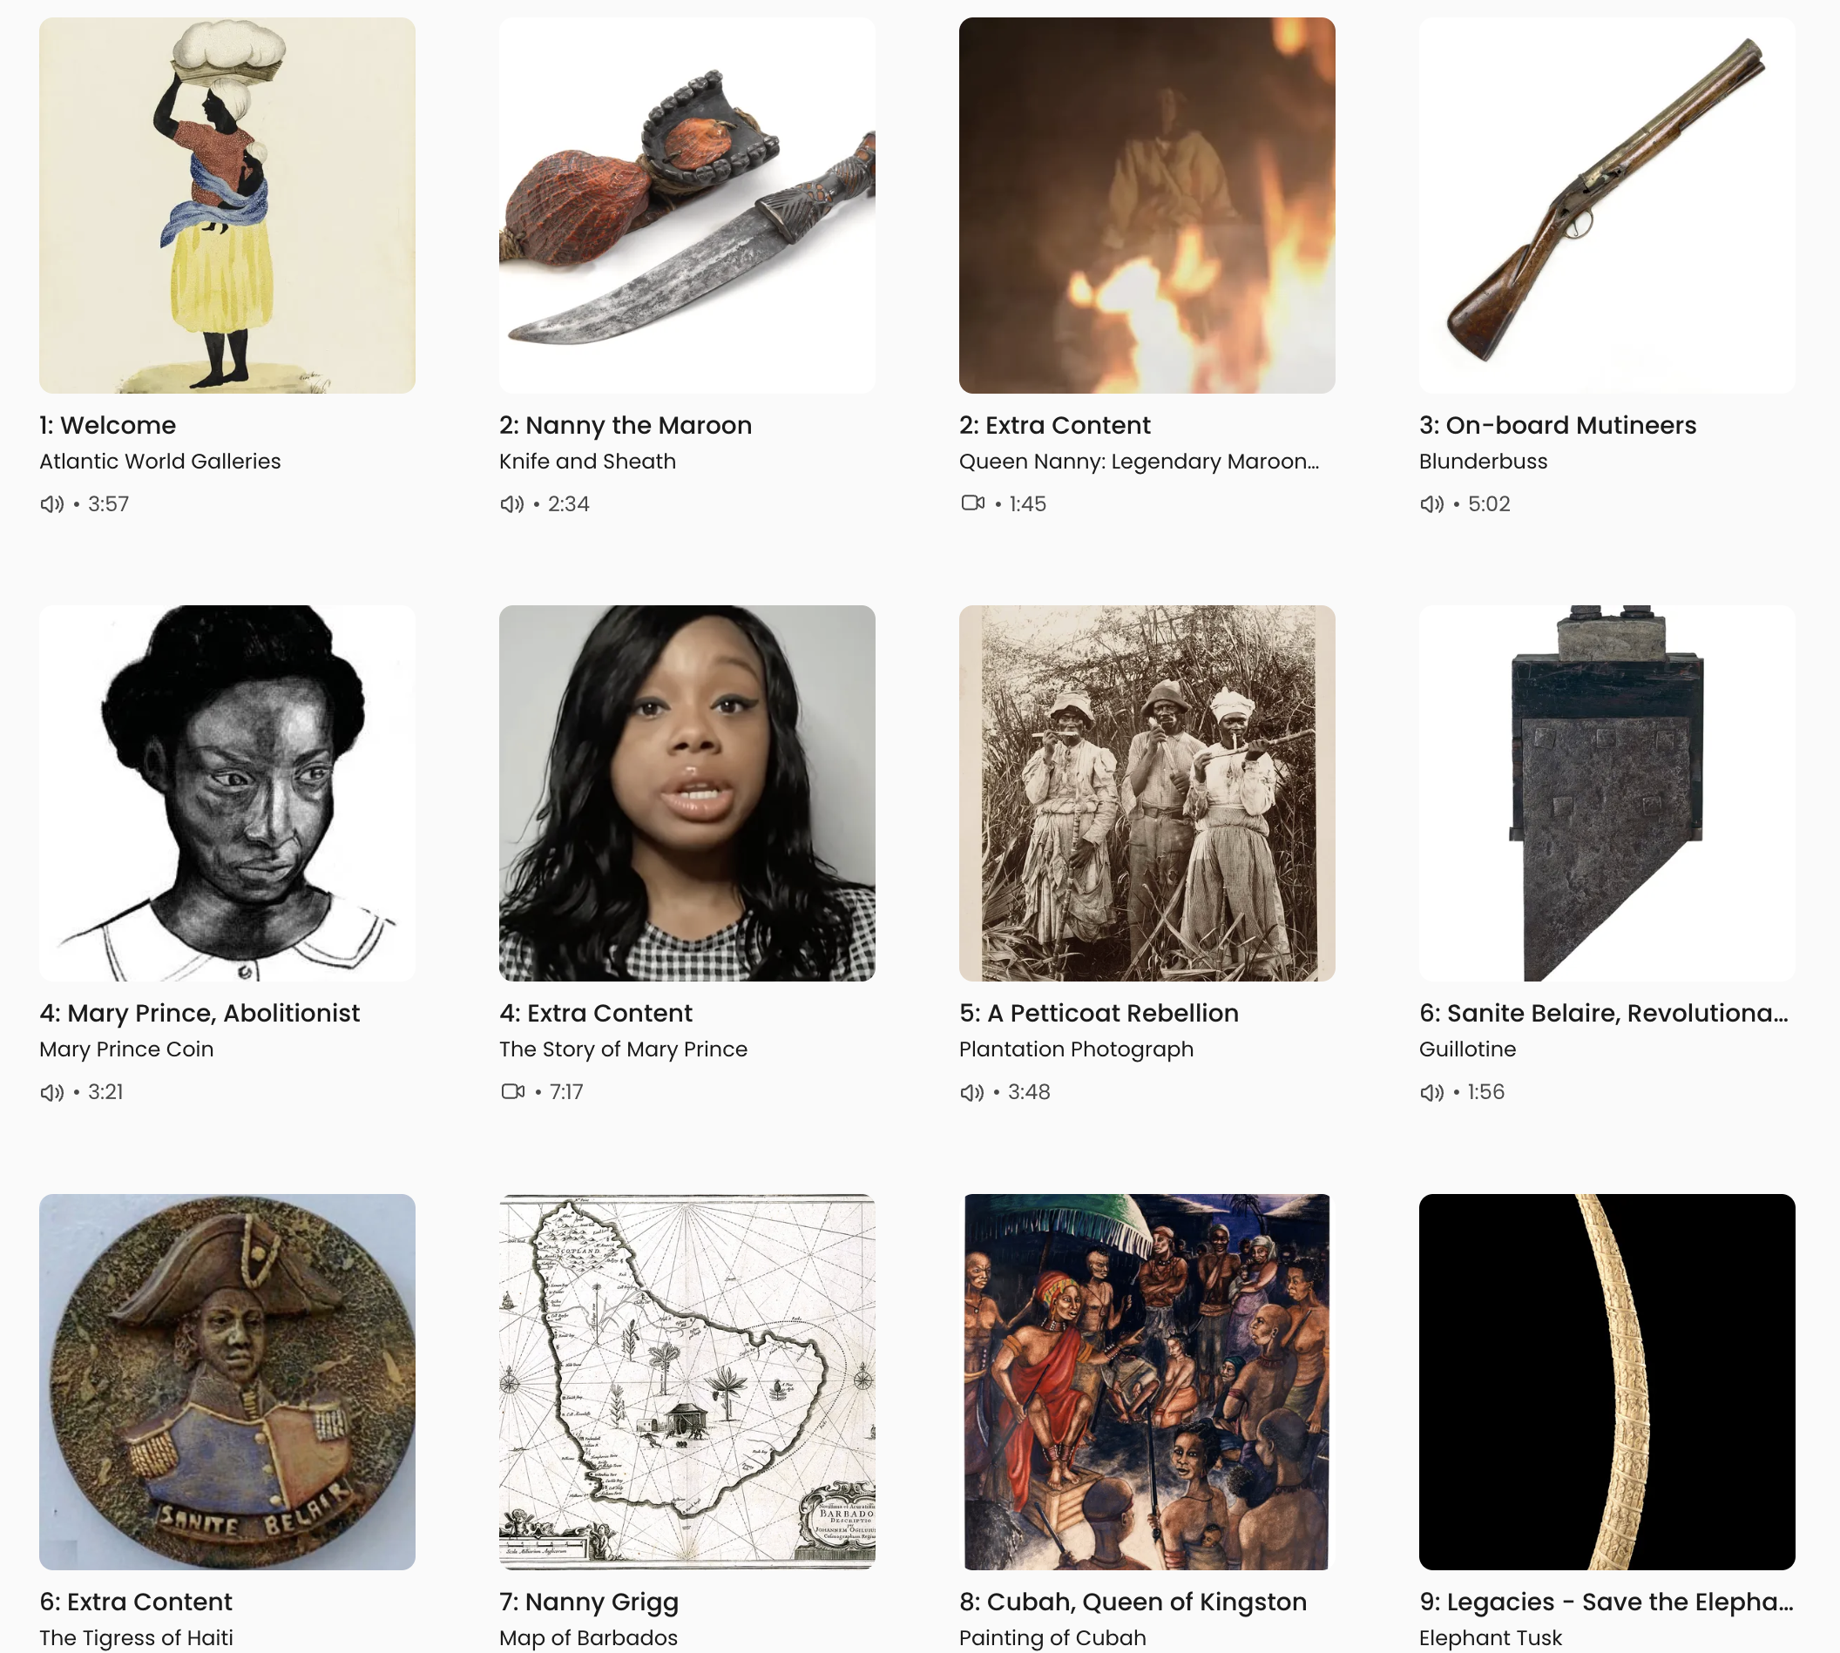
Task: Open the Barbados map thumbnail
Action: point(687,1381)
